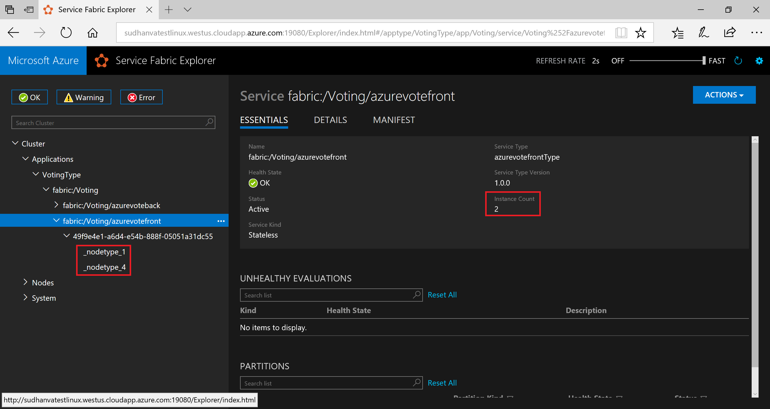The width and height of the screenshot is (770, 409).
Task: Click the refresh cycle icon next to 2s
Action: point(741,60)
